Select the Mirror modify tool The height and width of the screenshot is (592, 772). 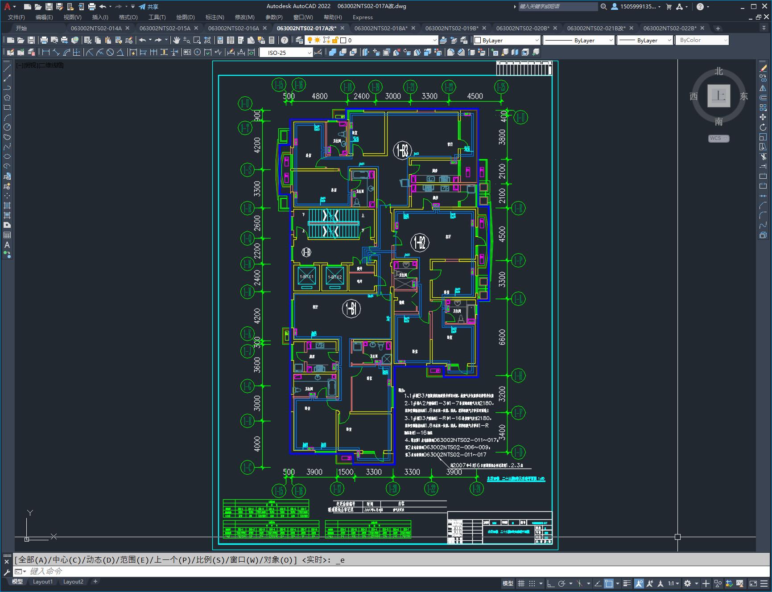(x=763, y=88)
